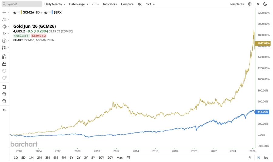Zoom out of the chart

(4, 101)
